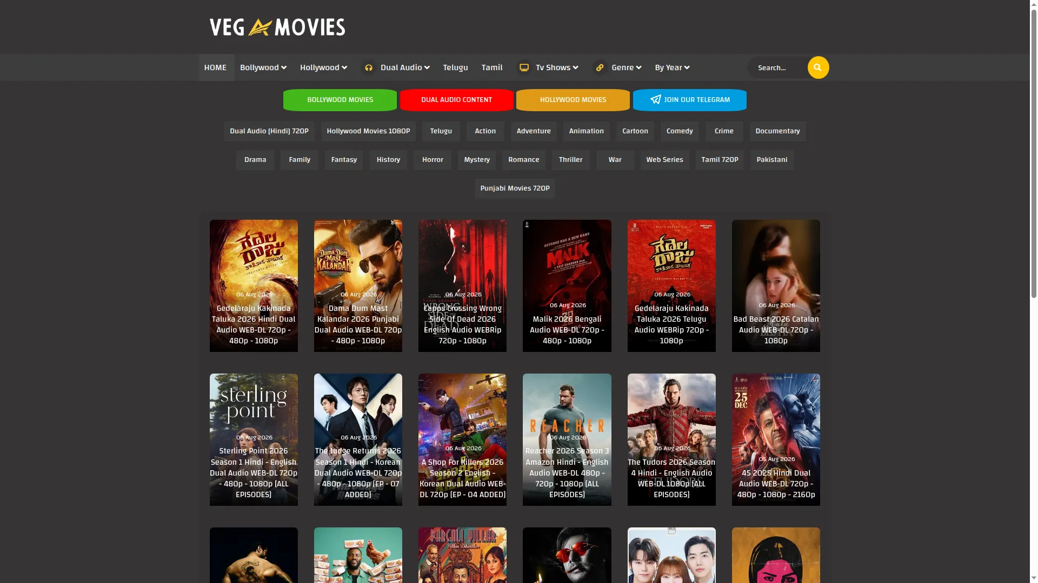
Task: Choose the Horror genre tag
Action: click(432, 160)
